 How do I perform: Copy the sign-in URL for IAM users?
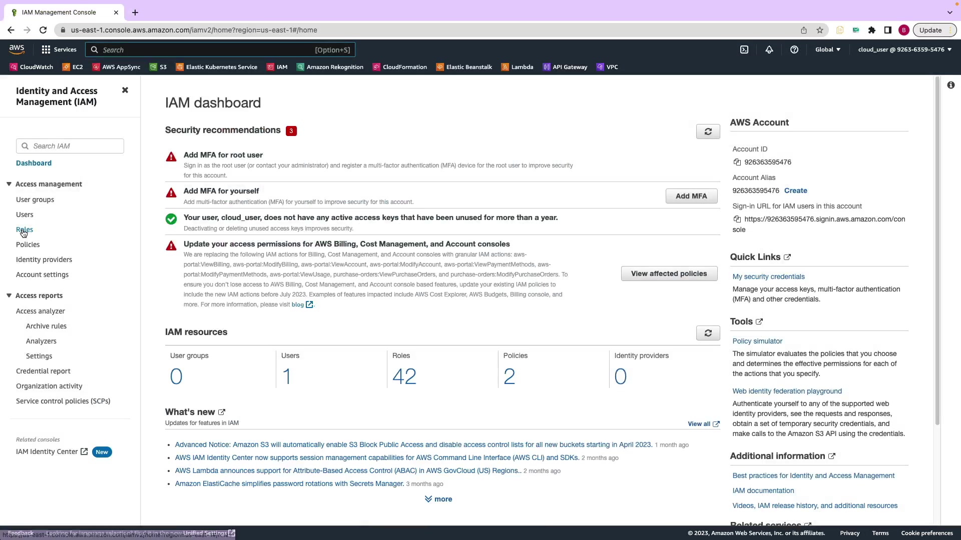(737, 219)
